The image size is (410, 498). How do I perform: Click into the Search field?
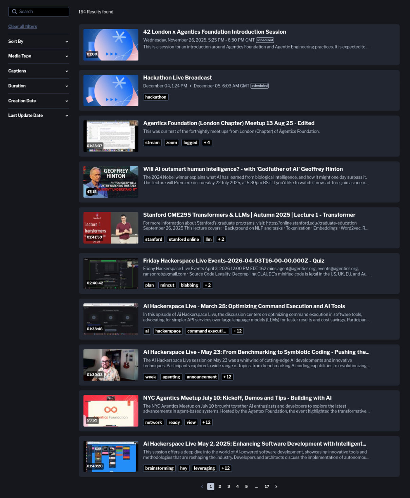coord(39,12)
